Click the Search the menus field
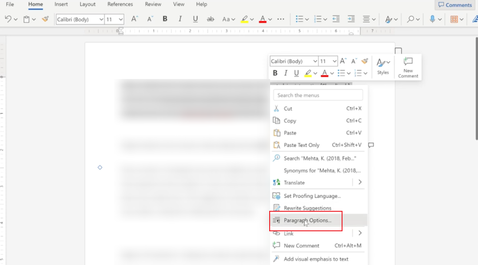The height and width of the screenshot is (265, 478). tap(318, 95)
